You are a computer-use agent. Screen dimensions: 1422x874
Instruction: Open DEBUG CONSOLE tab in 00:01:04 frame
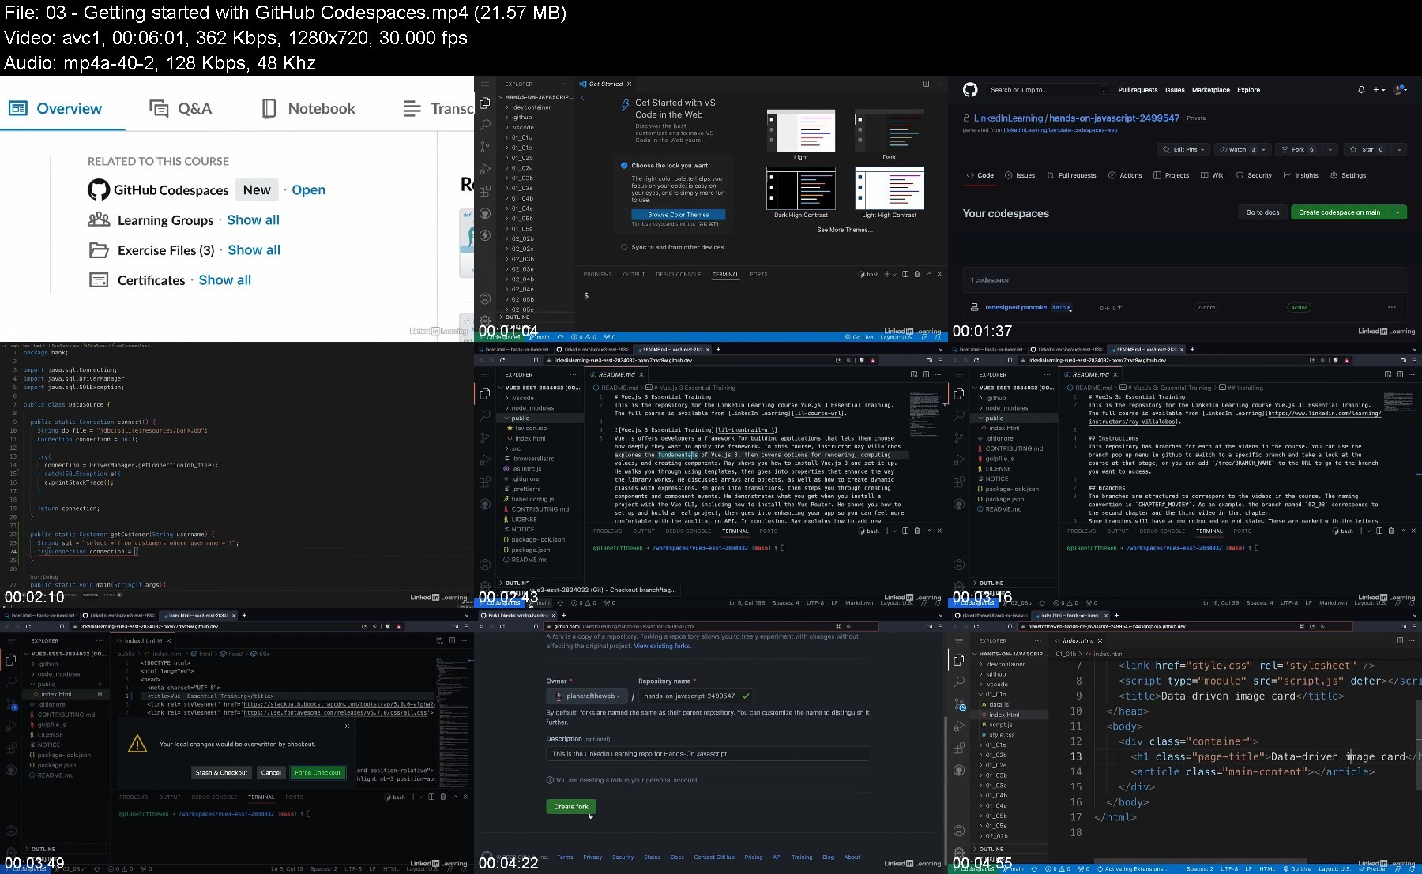tap(679, 274)
